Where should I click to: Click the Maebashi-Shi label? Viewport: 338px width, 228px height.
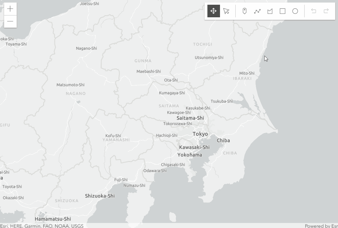pyautogui.click(x=149, y=72)
